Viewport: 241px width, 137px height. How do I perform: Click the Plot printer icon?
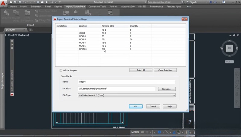[38, 2]
